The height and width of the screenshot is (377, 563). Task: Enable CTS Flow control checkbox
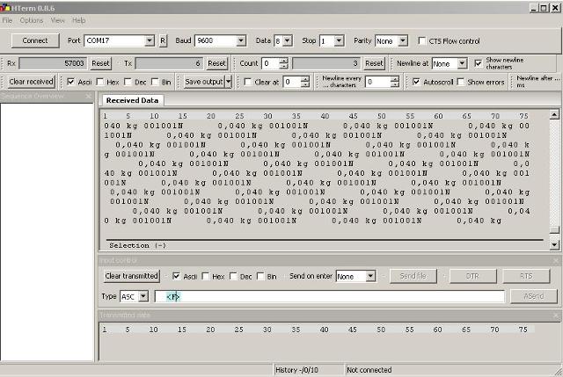point(422,40)
